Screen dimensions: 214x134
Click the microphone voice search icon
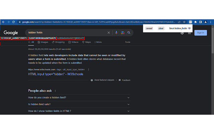pos(116,32)
